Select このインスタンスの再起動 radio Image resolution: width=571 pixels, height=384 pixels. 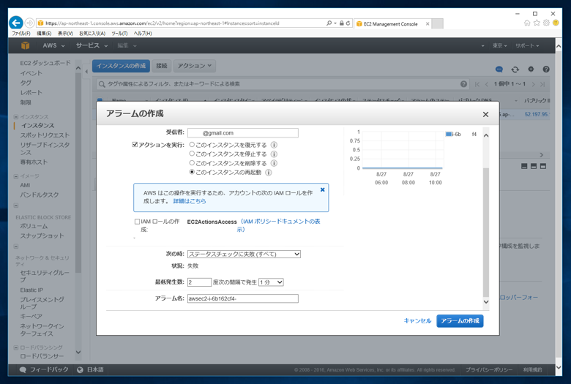[x=192, y=172]
